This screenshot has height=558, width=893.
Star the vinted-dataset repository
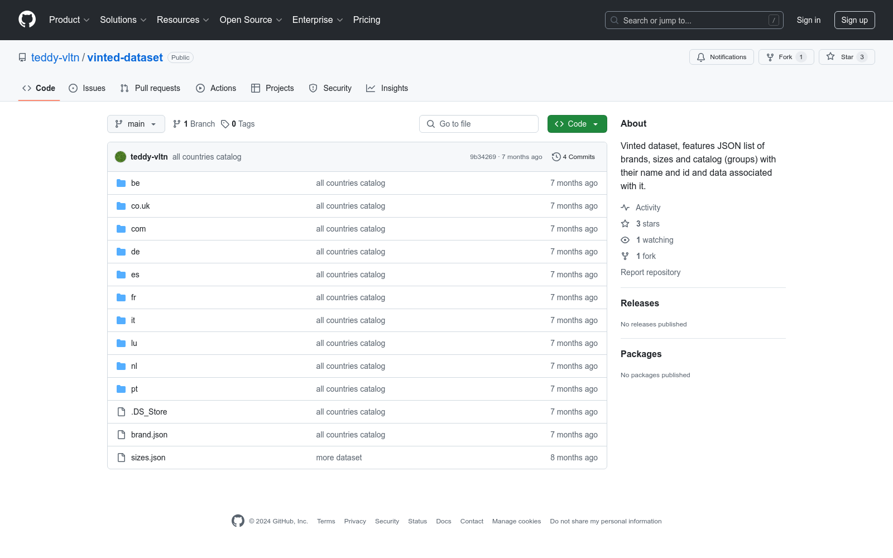(847, 57)
